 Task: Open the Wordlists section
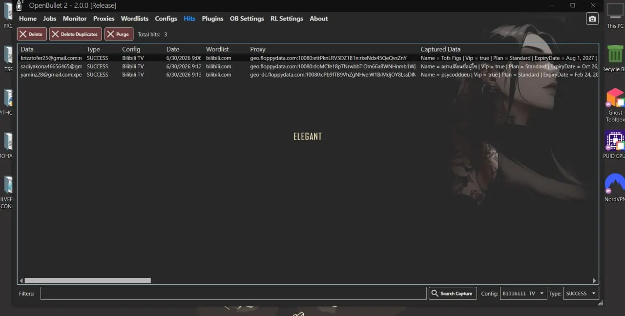click(135, 19)
